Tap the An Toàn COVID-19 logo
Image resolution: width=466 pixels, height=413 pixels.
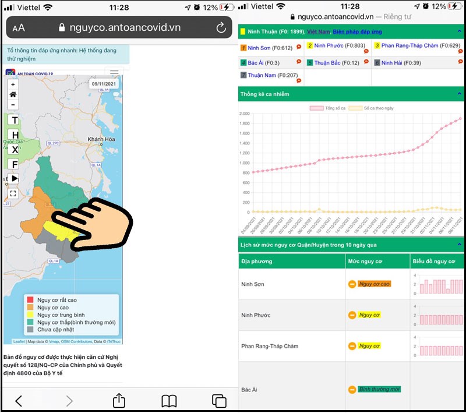pyautogui.click(x=29, y=73)
